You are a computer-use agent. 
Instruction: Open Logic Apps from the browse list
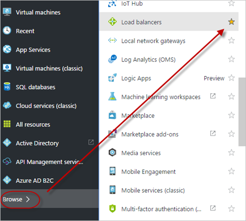pyautogui.click(x=169, y=78)
